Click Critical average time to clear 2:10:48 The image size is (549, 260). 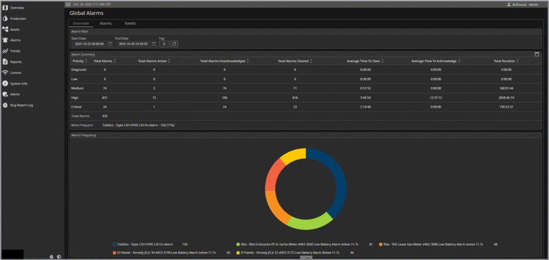coord(365,107)
